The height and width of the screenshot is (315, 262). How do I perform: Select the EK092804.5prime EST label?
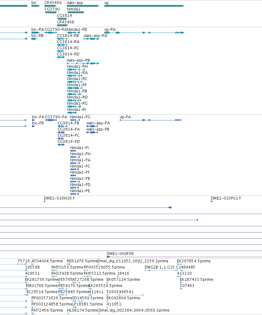123,298
